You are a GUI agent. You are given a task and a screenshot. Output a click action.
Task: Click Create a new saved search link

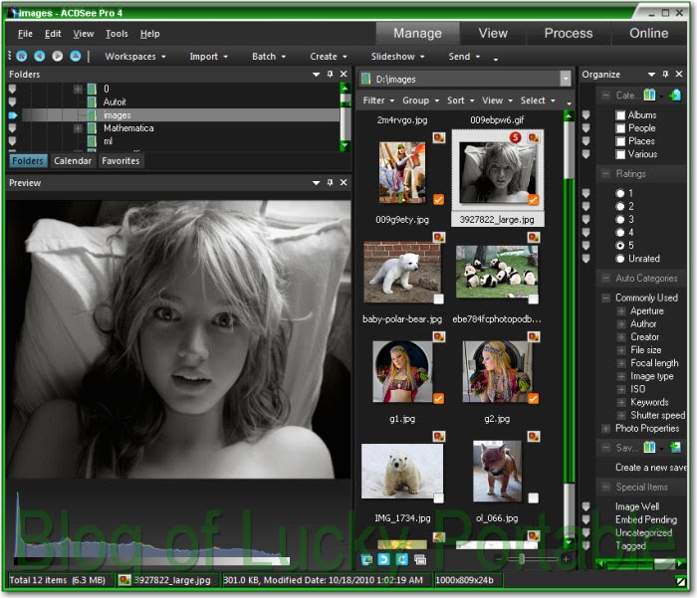[650, 468]
